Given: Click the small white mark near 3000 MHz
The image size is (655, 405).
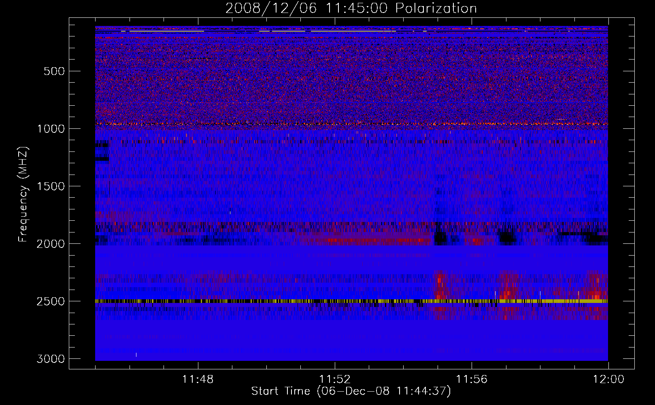Looking at the screenshot, I should [x=136, y=355].
